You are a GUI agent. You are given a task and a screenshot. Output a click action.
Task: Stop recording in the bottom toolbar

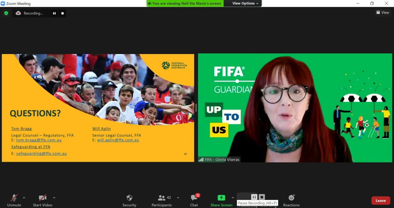pyautogui.click(x=262, y=197)
